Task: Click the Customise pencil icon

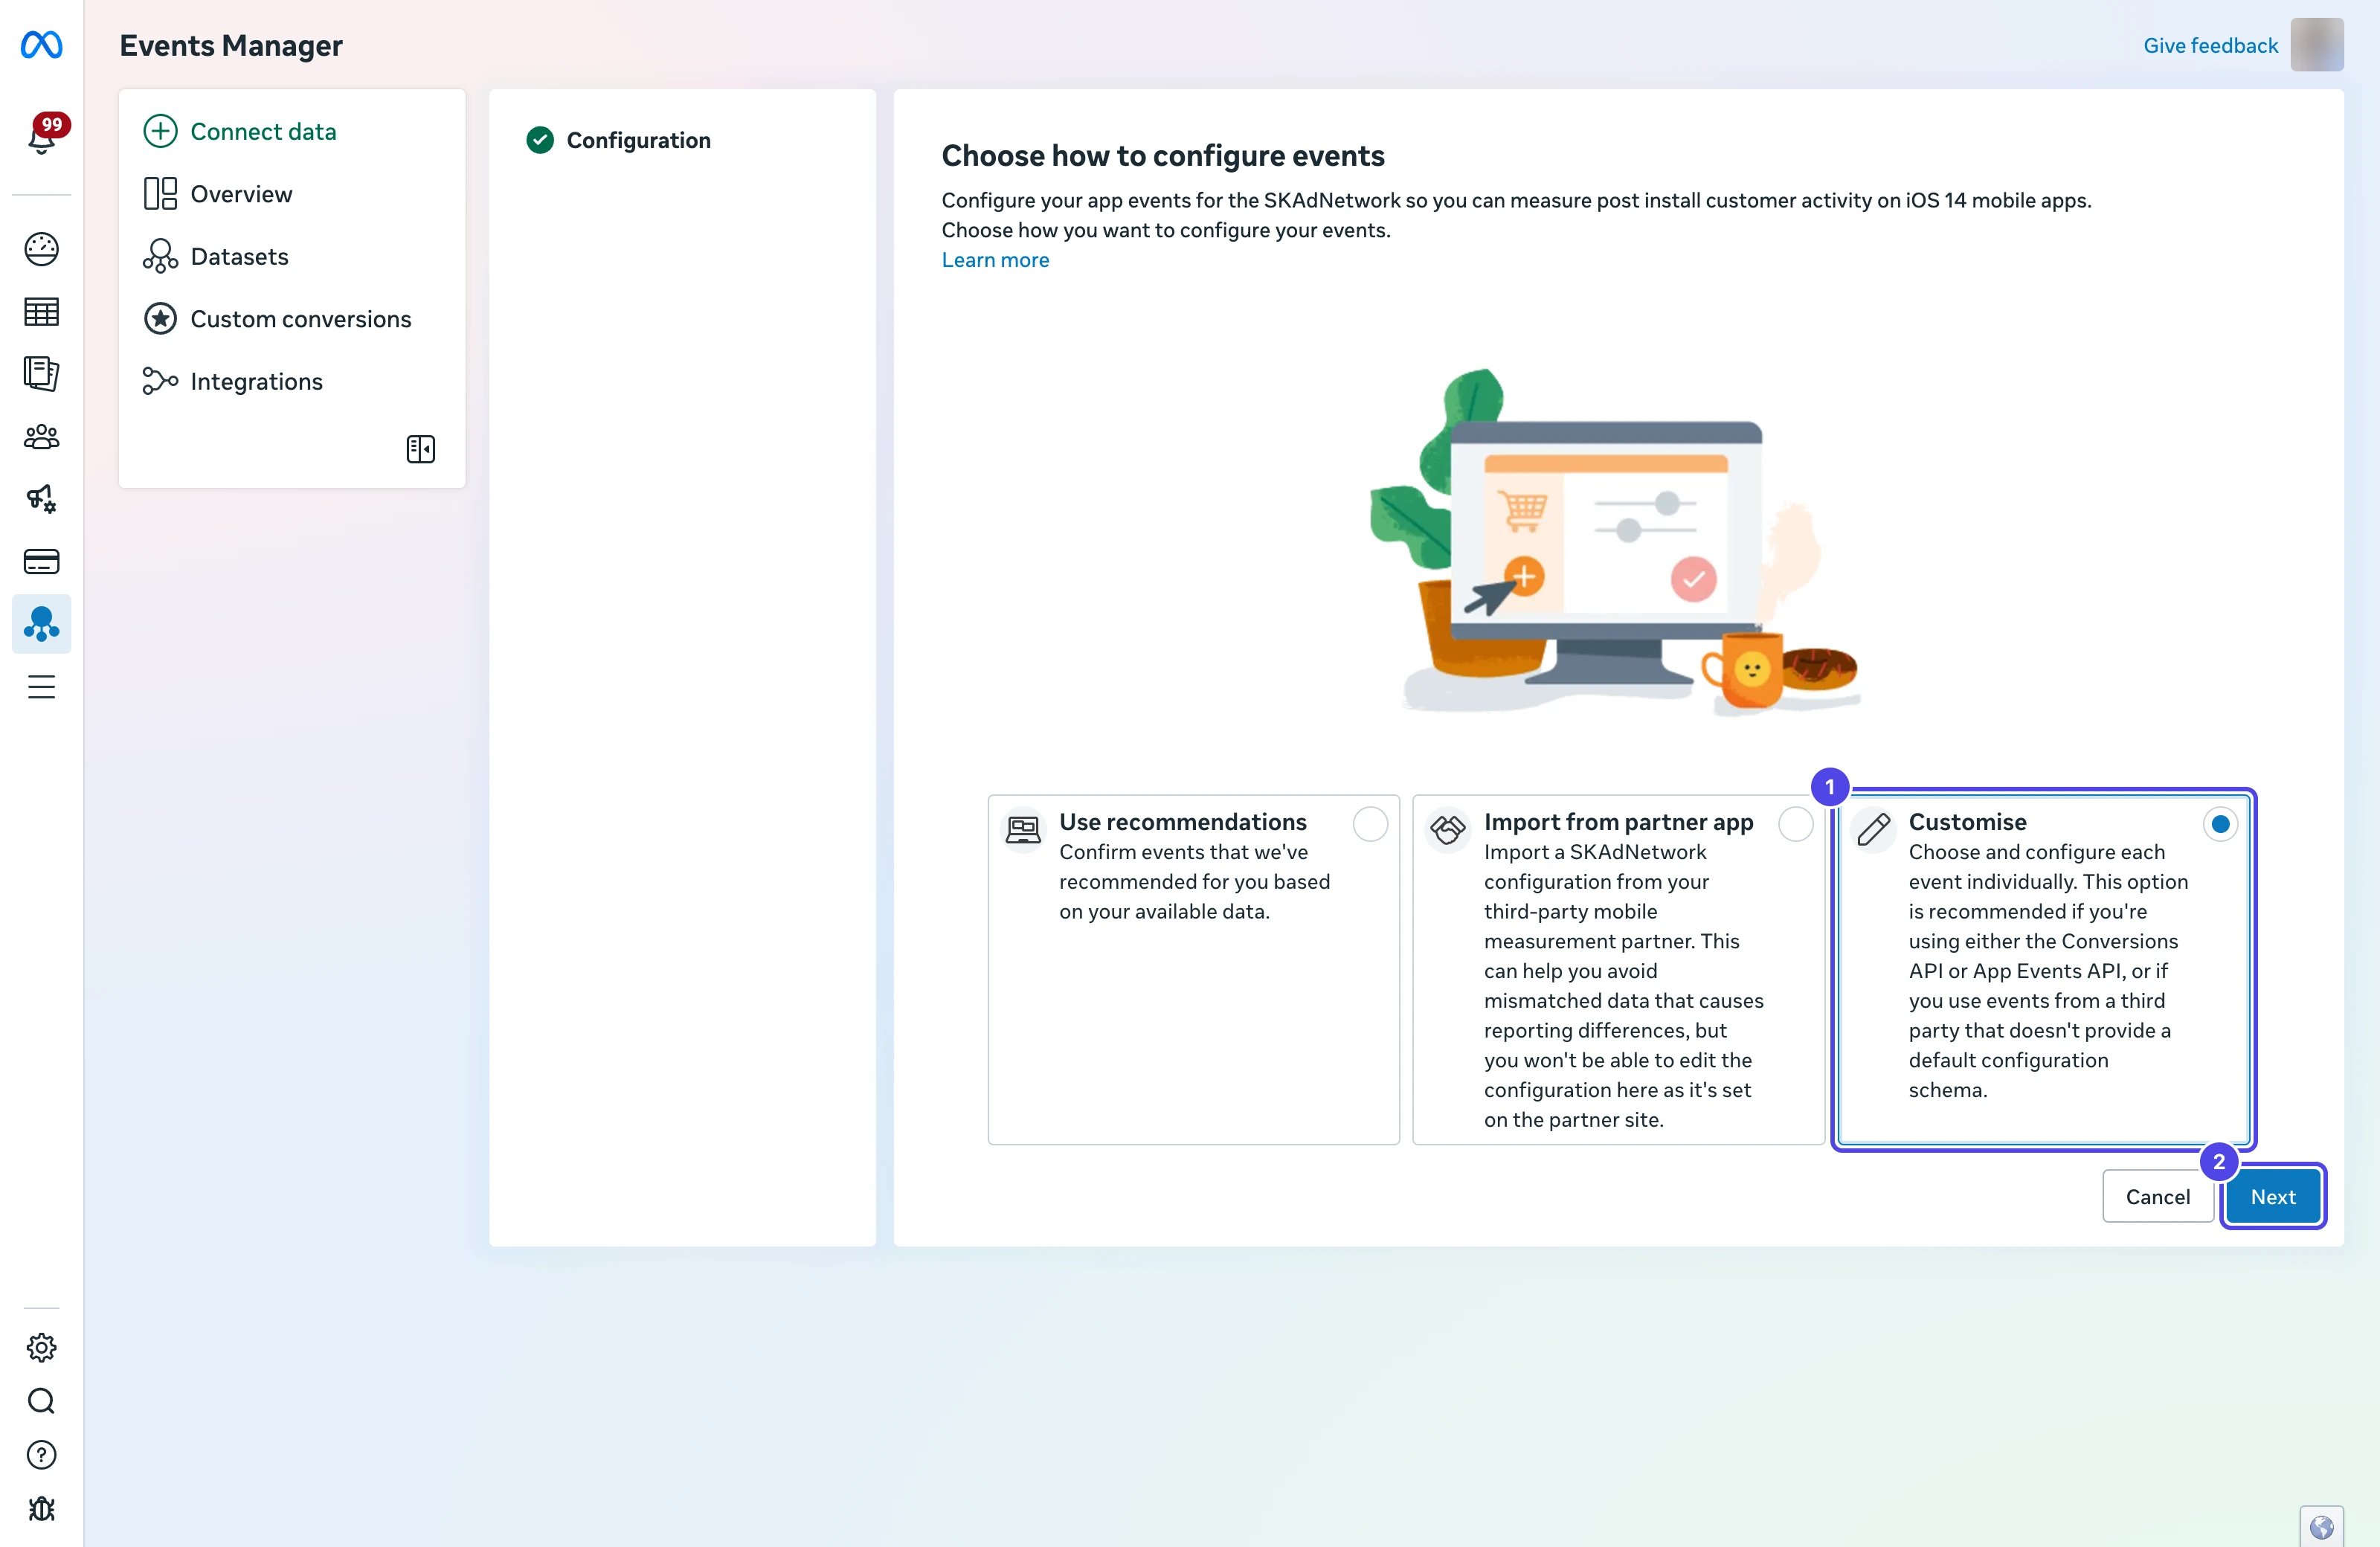Action: coord(1873,829)
